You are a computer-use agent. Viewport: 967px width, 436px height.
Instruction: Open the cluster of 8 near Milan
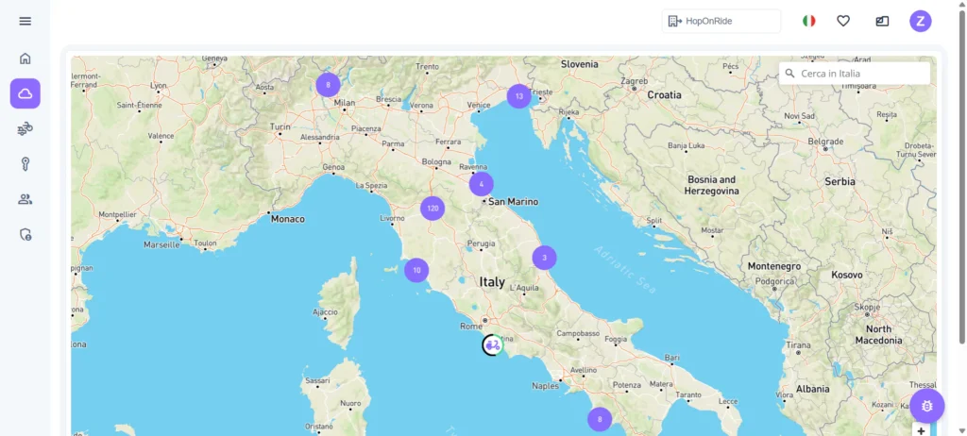328,85
